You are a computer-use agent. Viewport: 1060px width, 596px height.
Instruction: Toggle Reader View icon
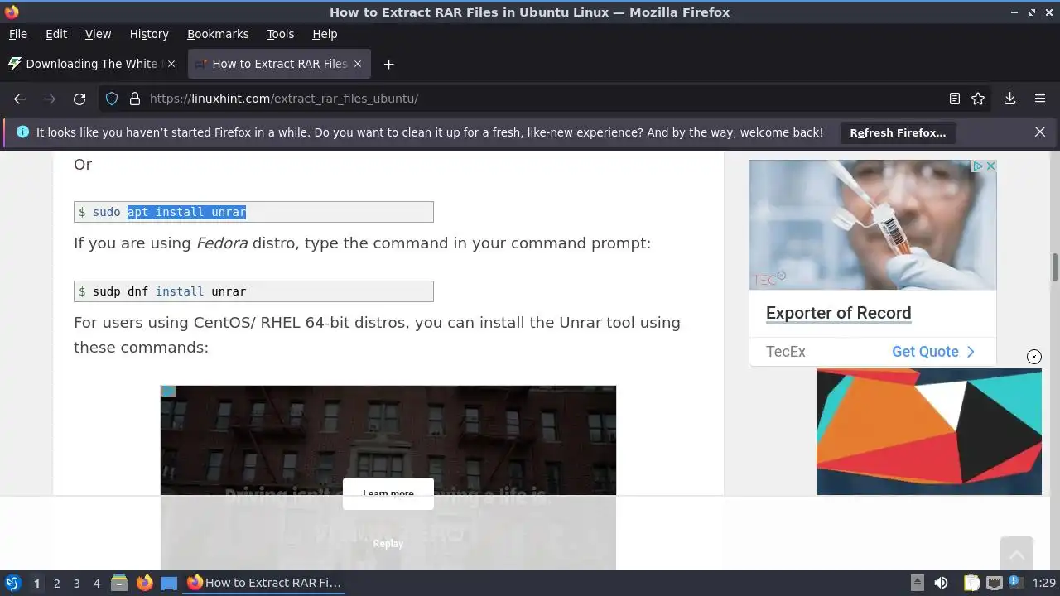pyautogui.click(x=955, y=99)
